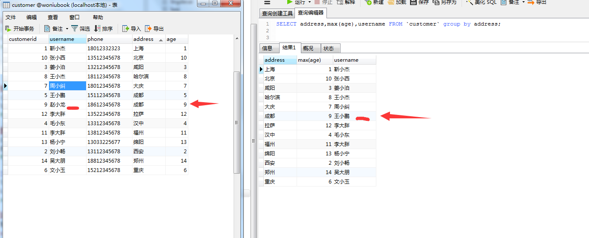Minimize the customer table window
This screenshot has height=238, width=589.
(x=203, y=3)
